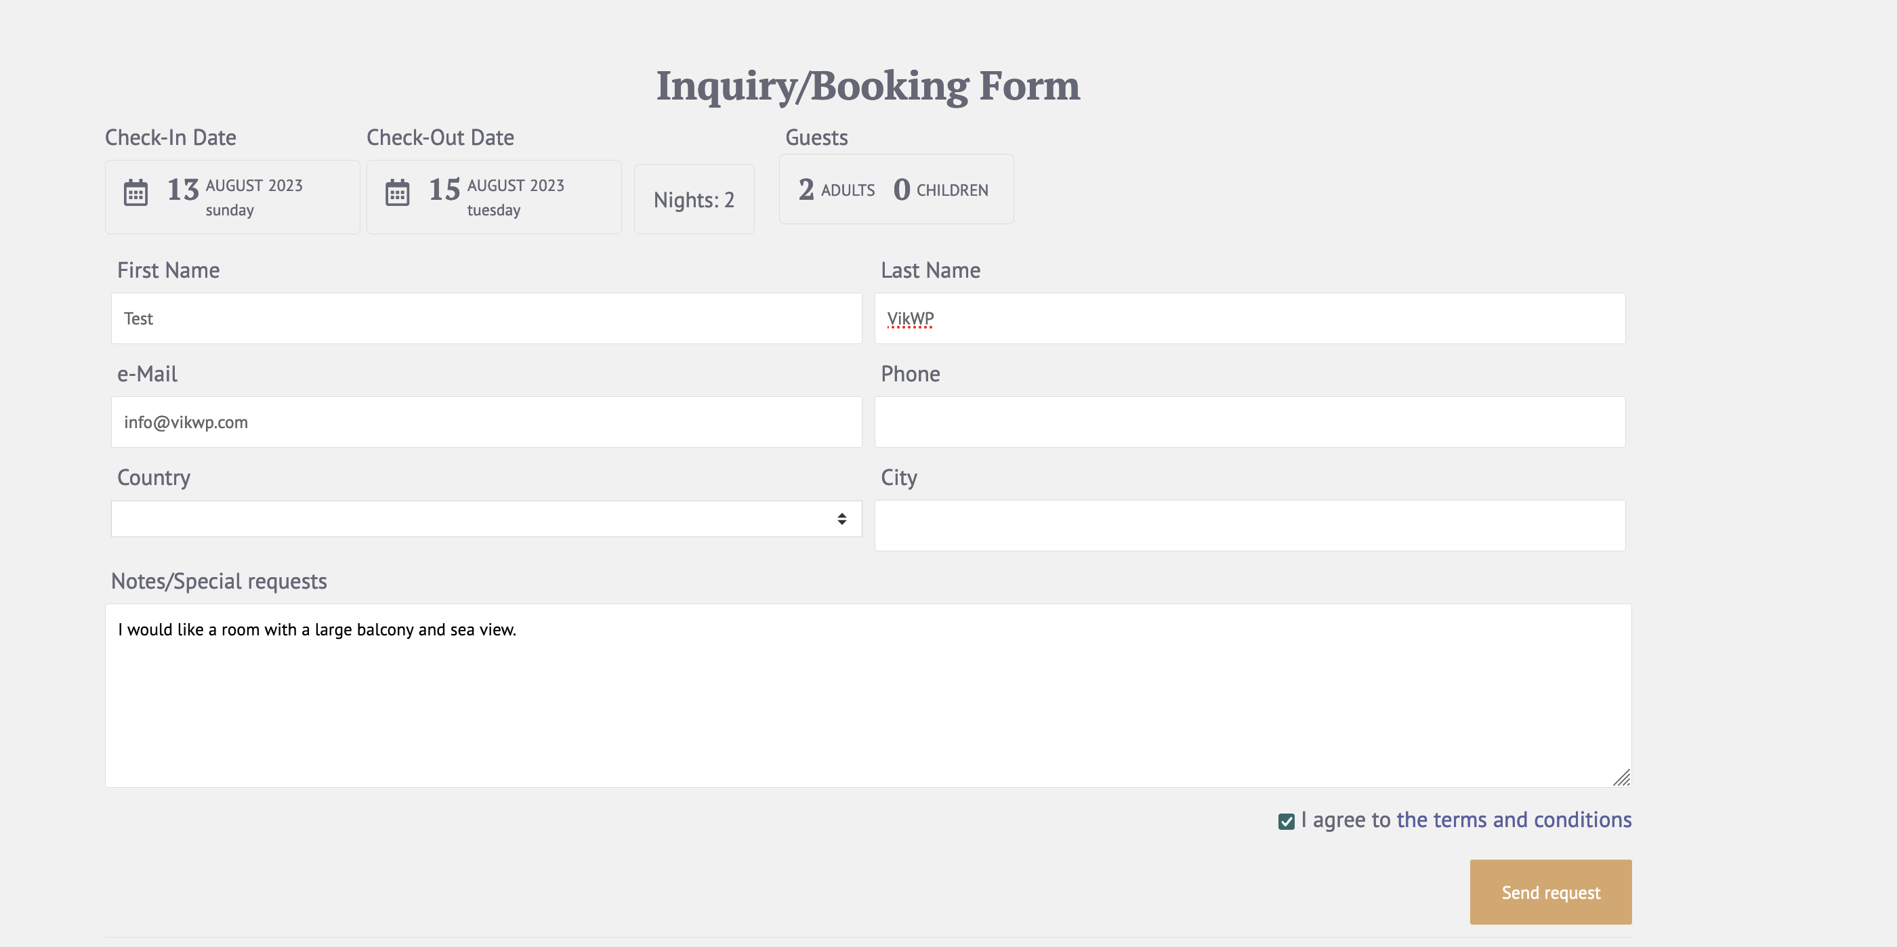Screen dimensions: 1897x947
Task: Click the Last Name label
Action: point(931,270)
